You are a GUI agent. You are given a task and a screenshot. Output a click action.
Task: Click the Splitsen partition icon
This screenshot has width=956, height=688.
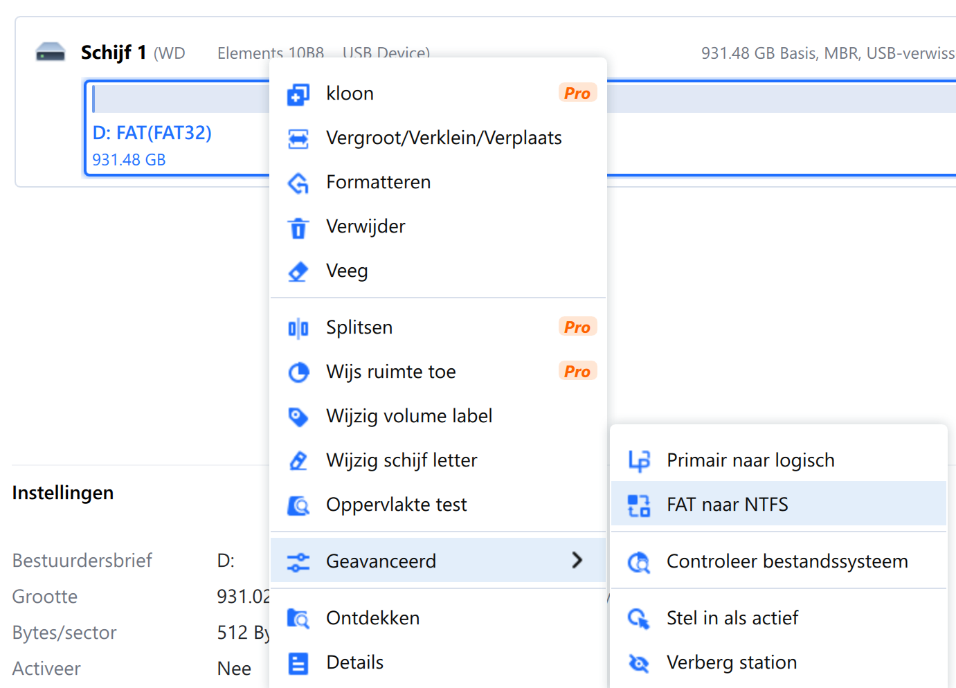point(298,328)
